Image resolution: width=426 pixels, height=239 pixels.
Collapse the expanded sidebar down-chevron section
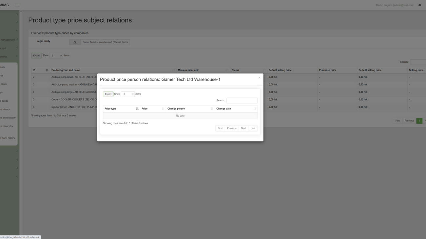[x=17, y=56]
